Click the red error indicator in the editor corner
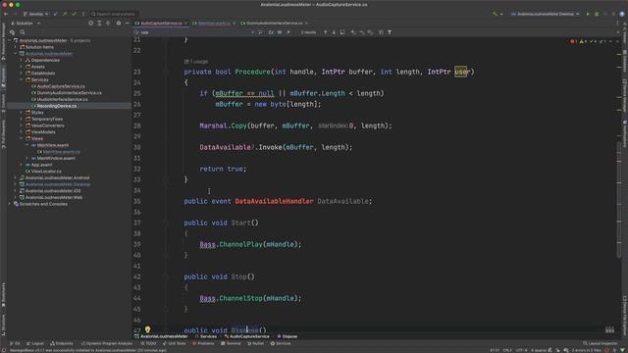 (x=573, y=41)
